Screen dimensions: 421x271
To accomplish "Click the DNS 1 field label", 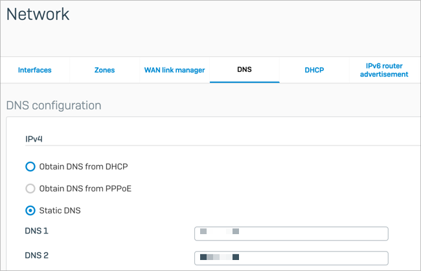I will [x=36, y=231].
